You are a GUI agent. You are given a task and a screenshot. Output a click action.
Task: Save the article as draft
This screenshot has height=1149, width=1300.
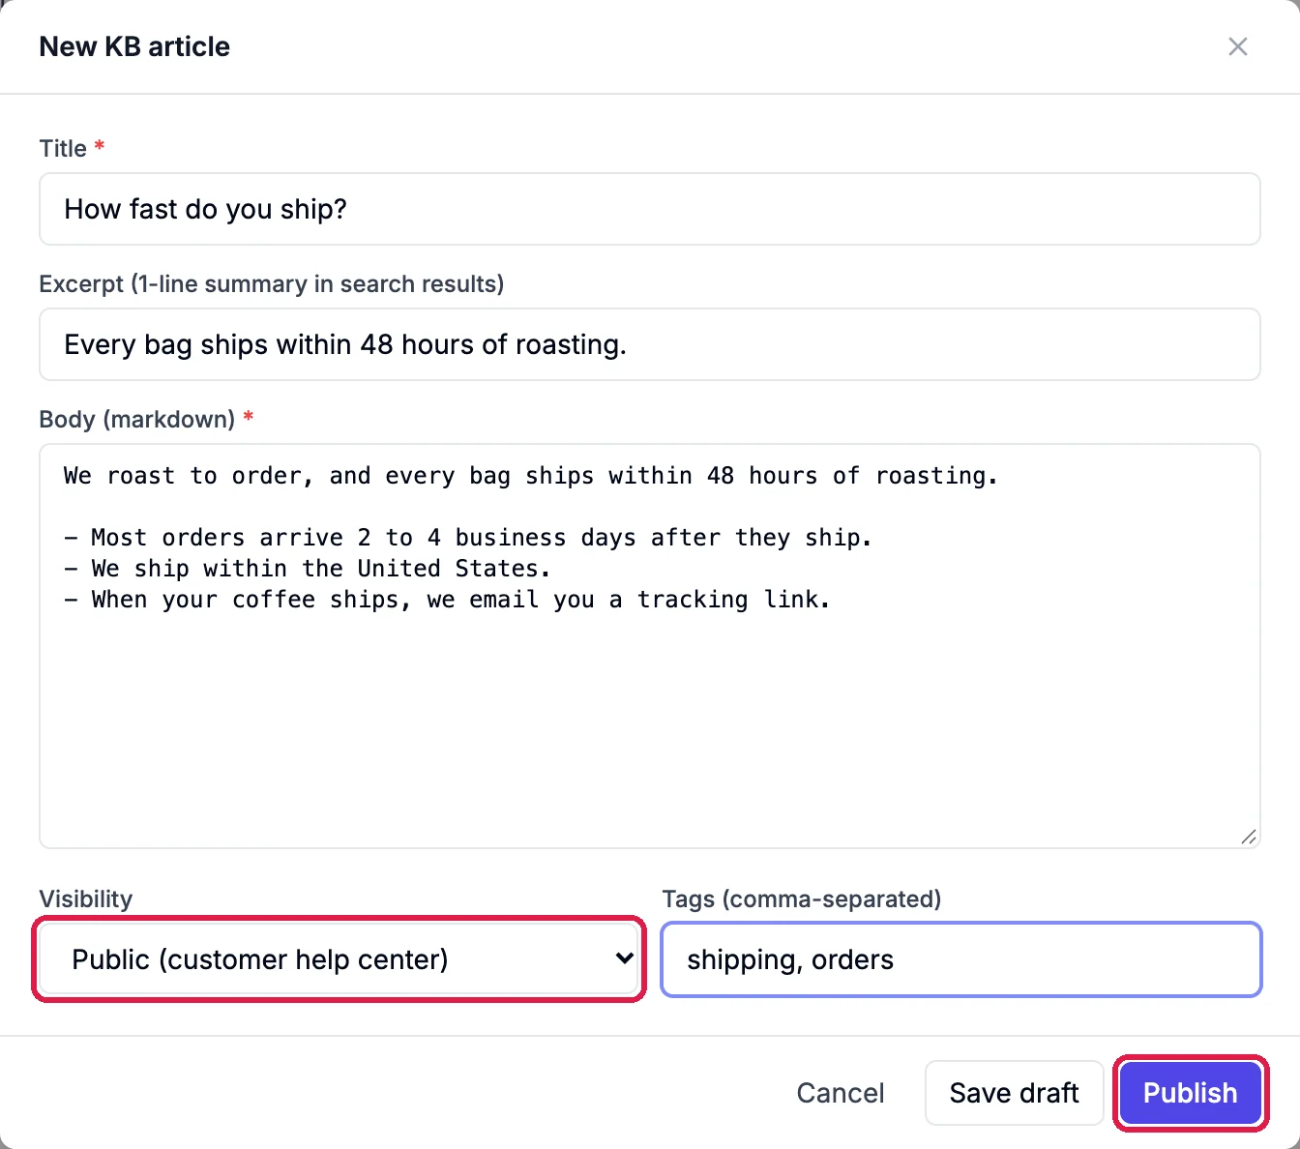(1014, 1093)
